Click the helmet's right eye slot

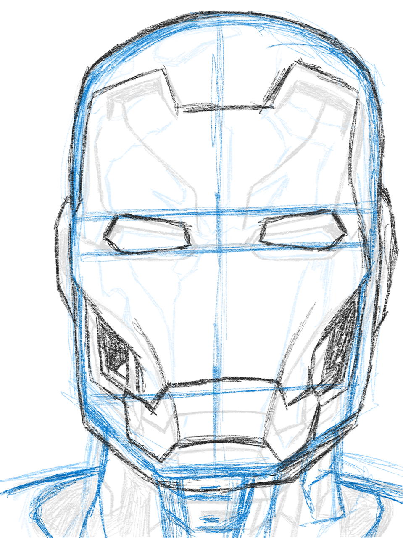[x=304, y=230]
